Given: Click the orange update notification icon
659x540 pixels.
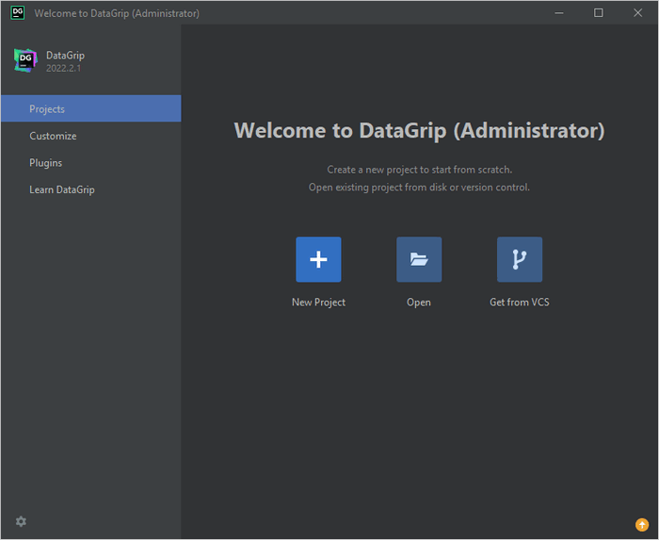Looking at the screenshot, I should (x=642, y=525).
